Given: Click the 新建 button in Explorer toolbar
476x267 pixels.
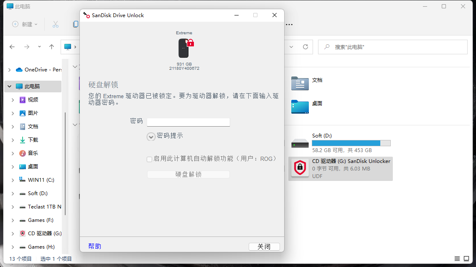Looking at the screenshot, I should coord(25,24).
